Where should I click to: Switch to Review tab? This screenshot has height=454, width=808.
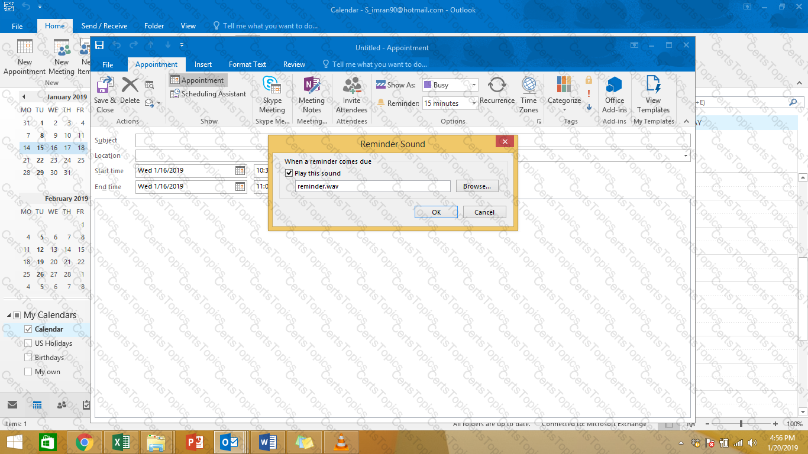point(294,64)
